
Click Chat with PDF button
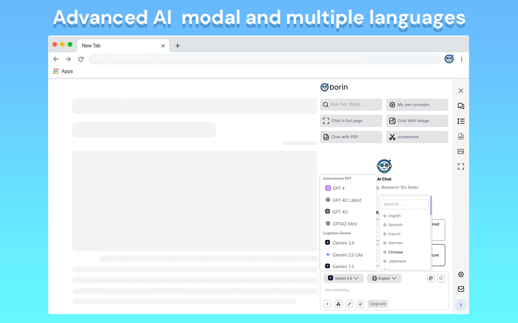click(x=351, y=137)
